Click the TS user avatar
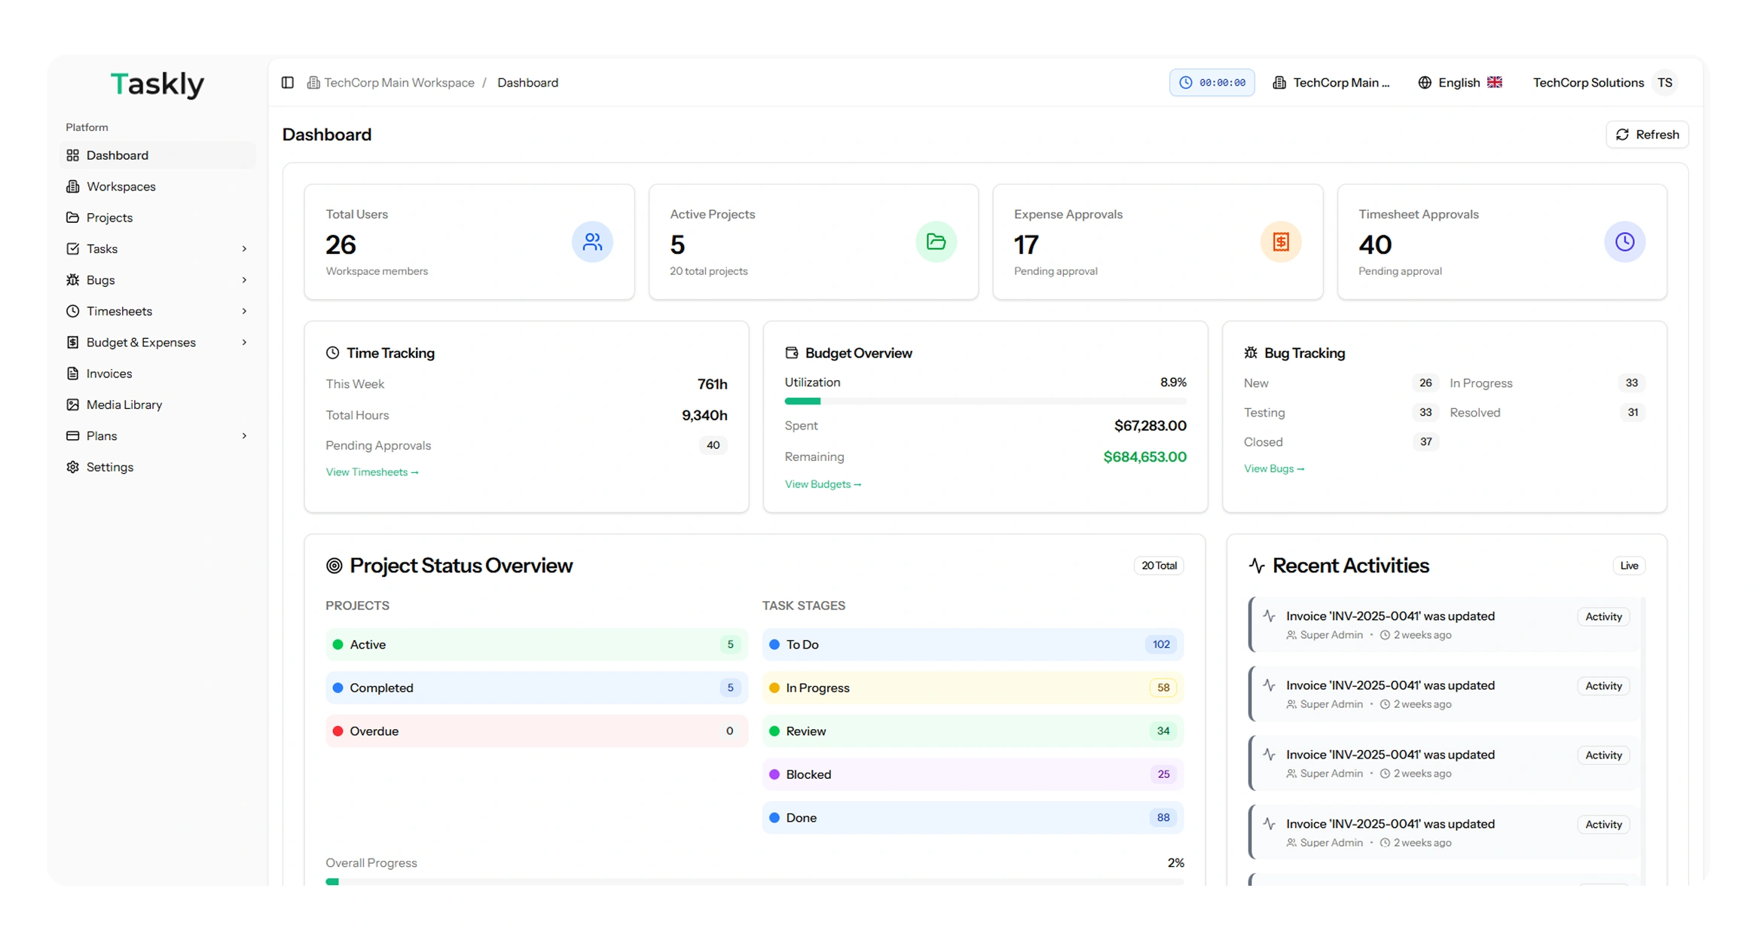The height and width of the screenshot is (943, 1763). tap(1664, 82)
